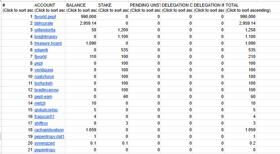The height and width of the screenshot is (154, 280).
Task: Visit the metzli account link
Action: [40, 103]
